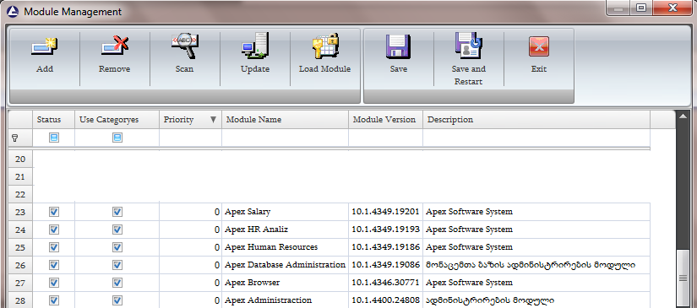Click the Priority column sort arrow
The image size is (697, 308).
coord(213,120)
